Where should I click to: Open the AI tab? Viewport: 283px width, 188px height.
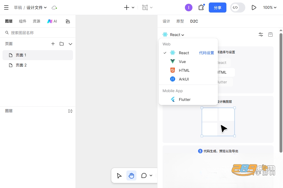pyautogui.click(x=52, y=21)
